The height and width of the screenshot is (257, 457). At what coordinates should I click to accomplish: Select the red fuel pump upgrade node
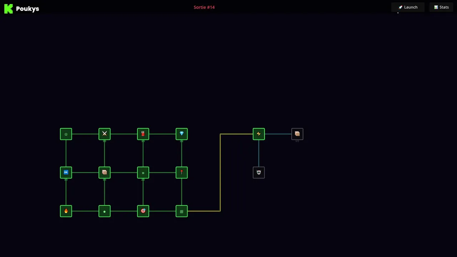pyautogui.click(x=143, y=134)
